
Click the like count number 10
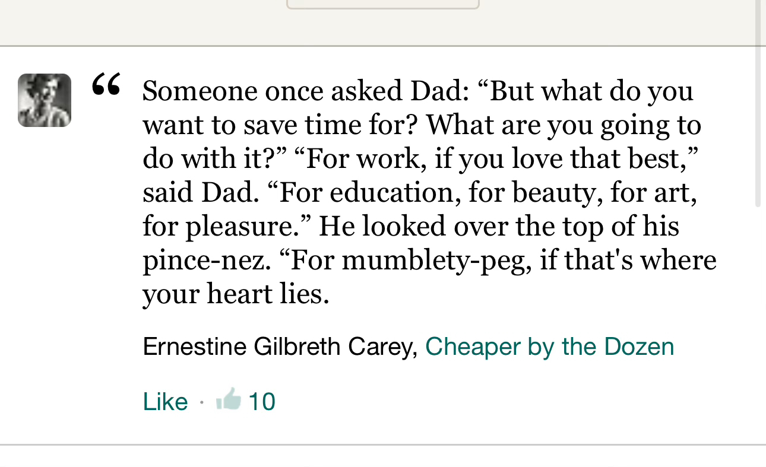pos(262,402)
